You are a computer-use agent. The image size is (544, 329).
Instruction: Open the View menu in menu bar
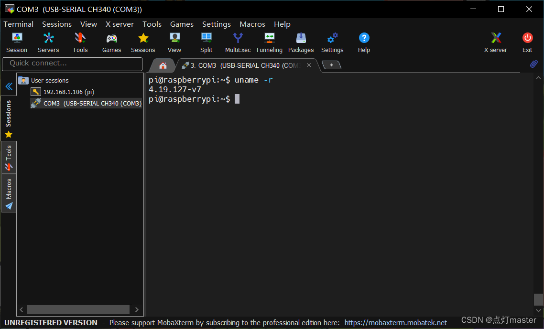(88, 24)
